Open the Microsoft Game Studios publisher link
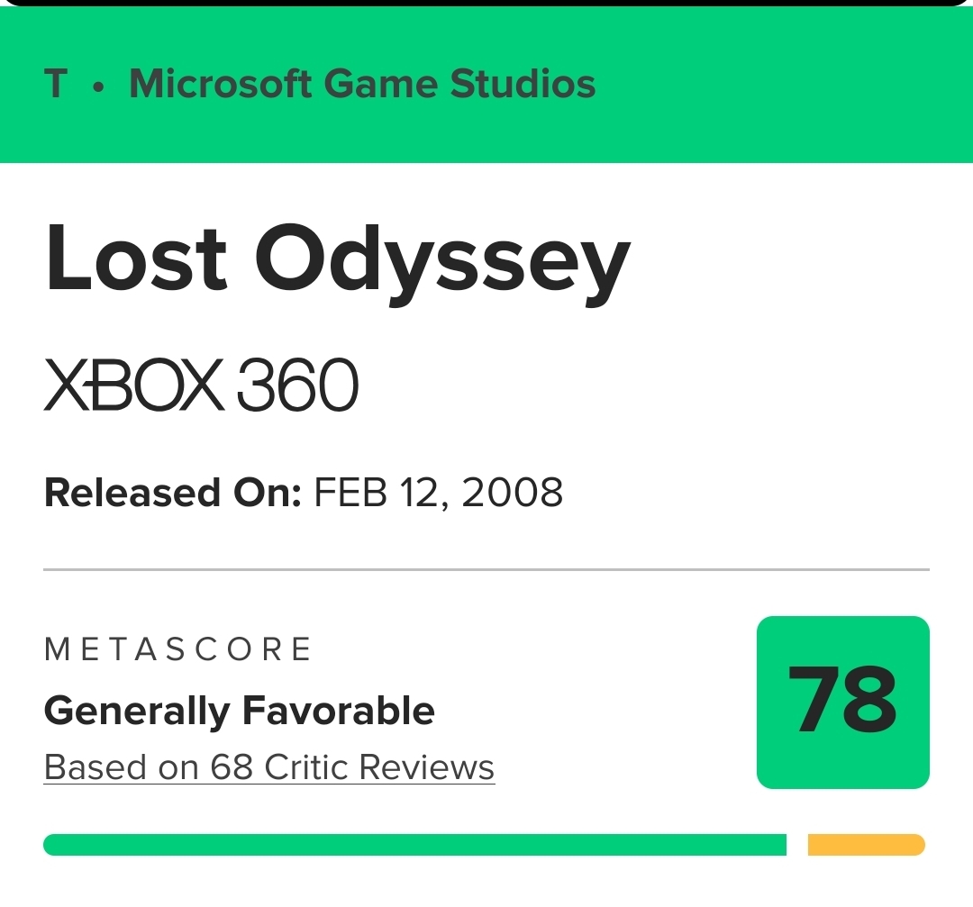Screen dimensions: 973x907 (x=362, y=85)
